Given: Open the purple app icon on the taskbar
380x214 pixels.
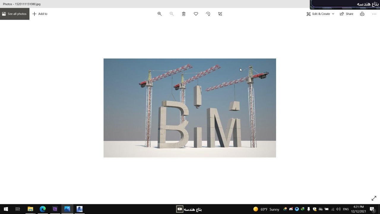Looking at the screenshot, I should pos(55,209).
